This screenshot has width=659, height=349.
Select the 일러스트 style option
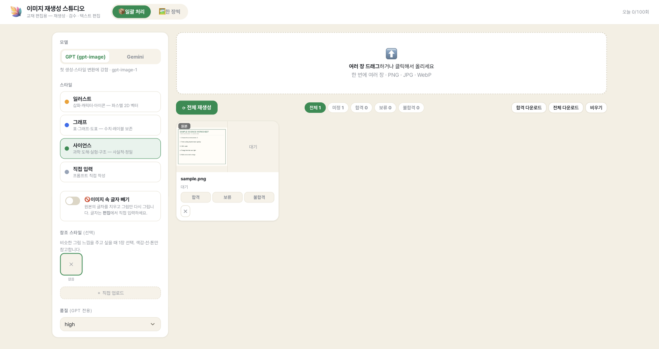point(110,102)
